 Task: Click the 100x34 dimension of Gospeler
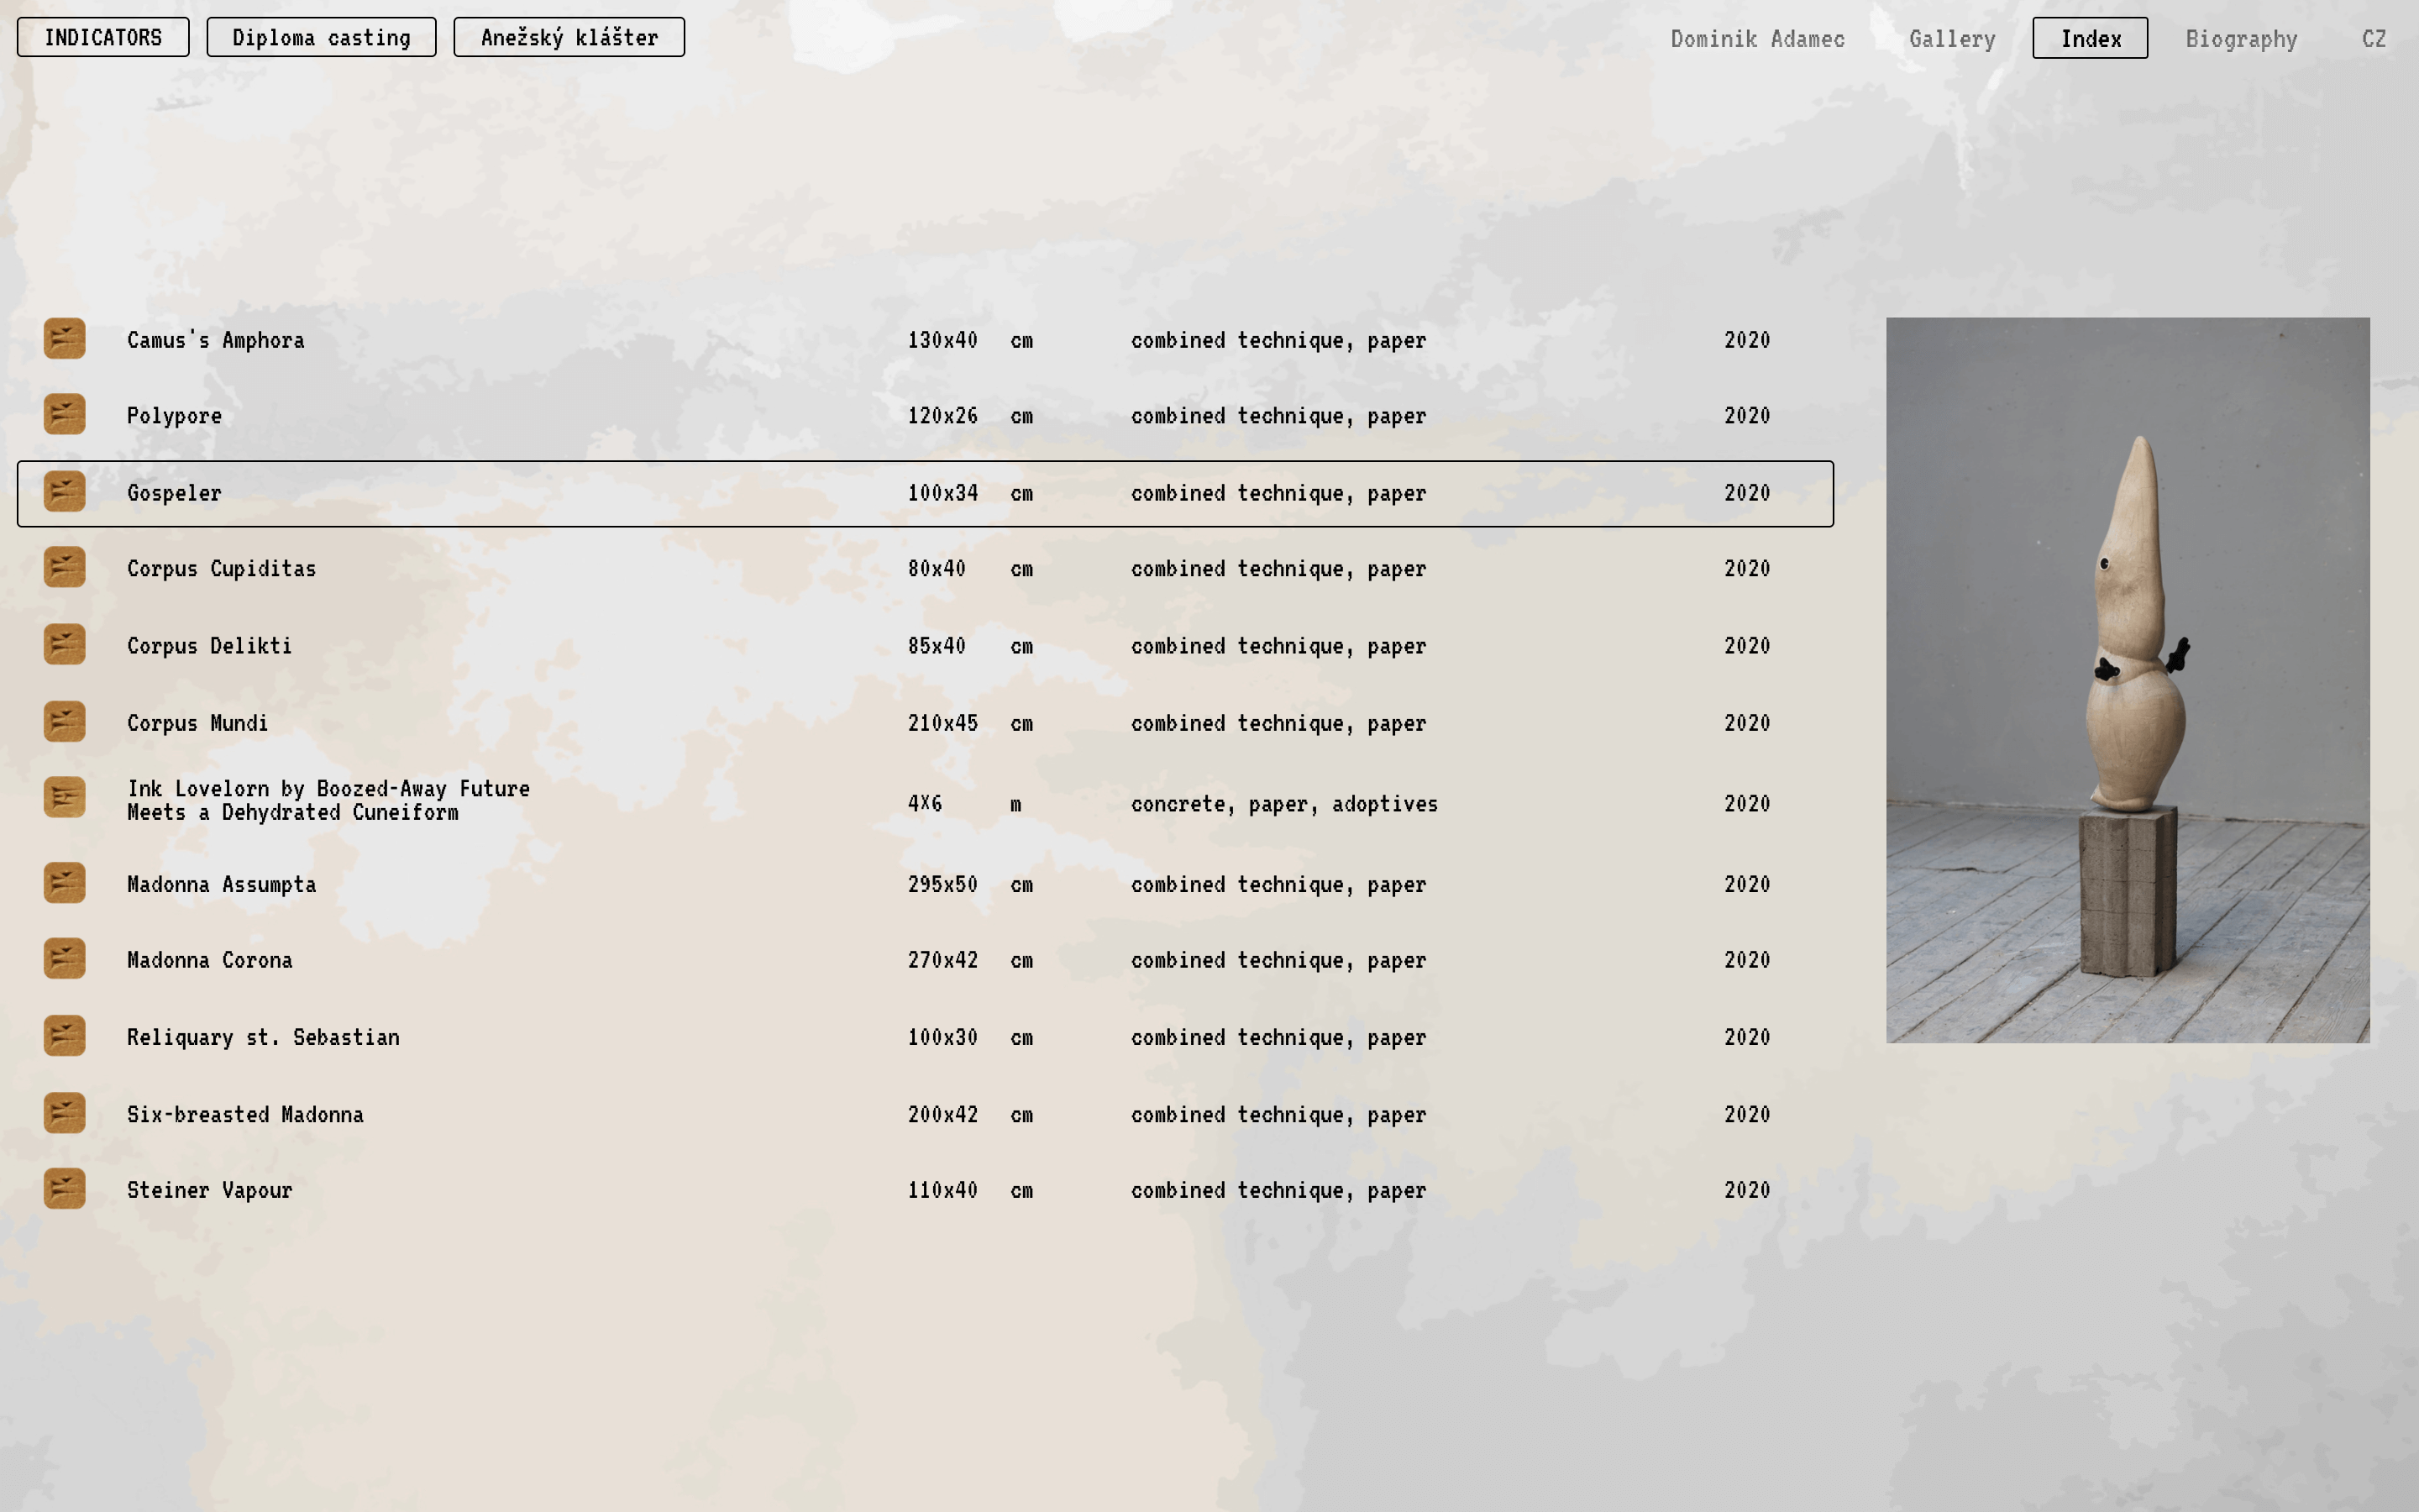942,493
